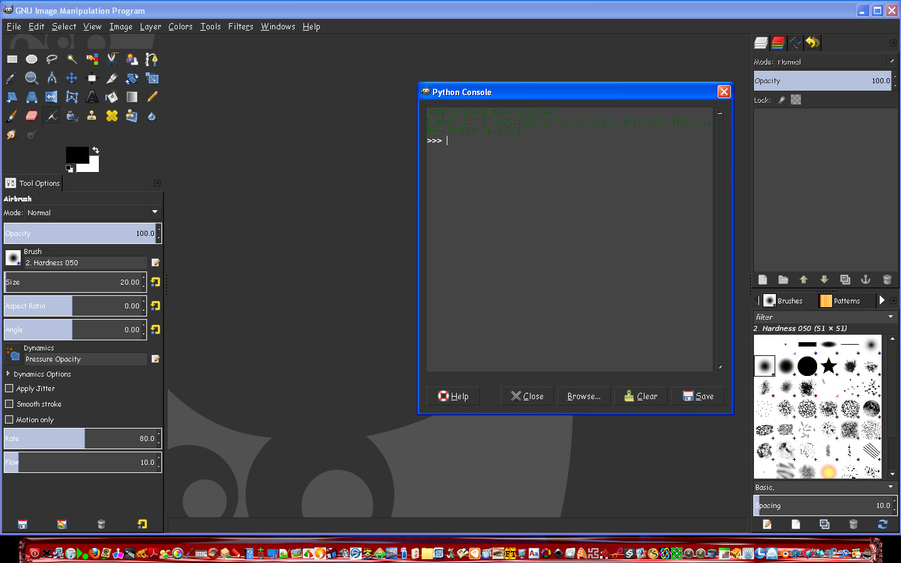The height and width of the screenshot is (563, 901).
Task: Clear the Python Console output
Action: click(x=641, y=396)
